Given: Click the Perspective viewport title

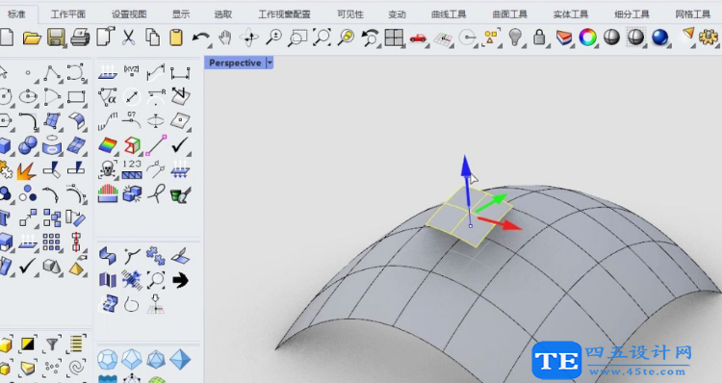Looking at the screenshot, I should coord(235,63).
